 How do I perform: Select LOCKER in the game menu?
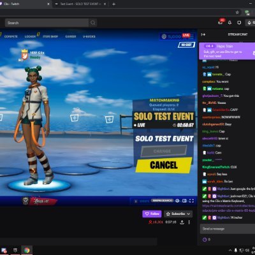(30, 36)
